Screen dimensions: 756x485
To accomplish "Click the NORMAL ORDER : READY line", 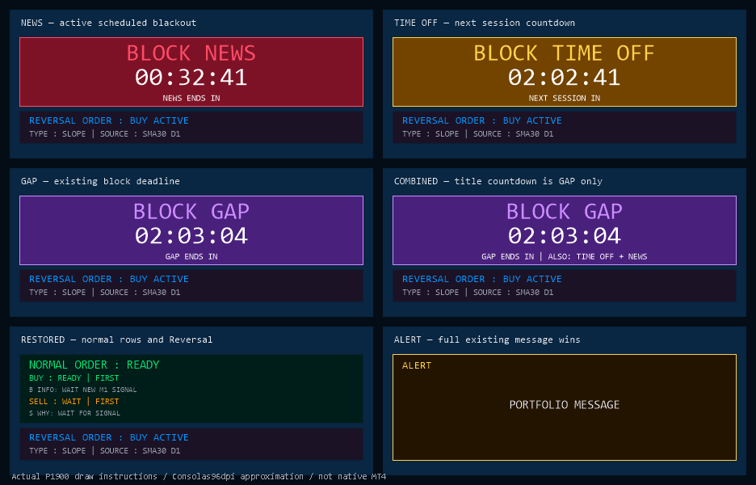I will 94,365.
